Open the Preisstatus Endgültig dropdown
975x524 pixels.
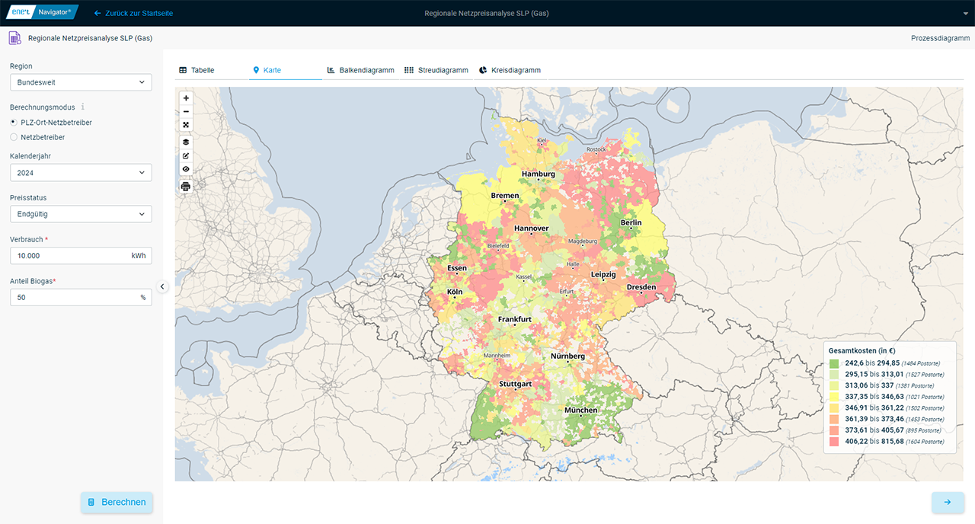pos(80,214)
